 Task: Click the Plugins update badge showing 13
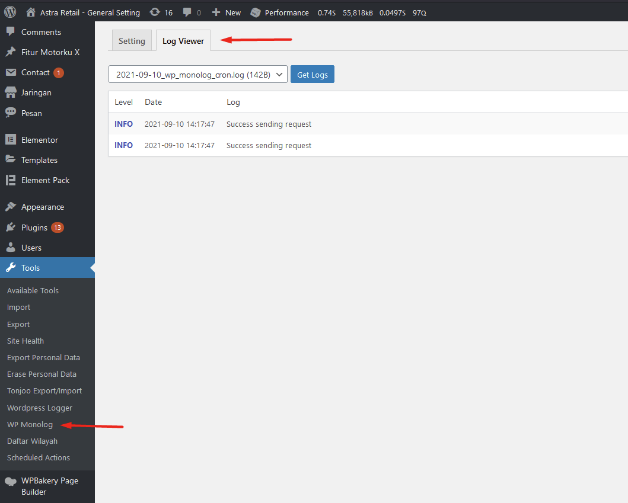(x=58, y=228)
